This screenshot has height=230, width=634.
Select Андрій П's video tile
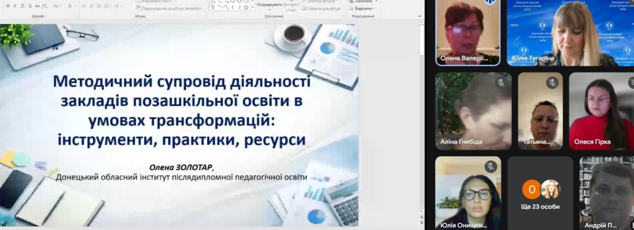[x=607, y=193]
